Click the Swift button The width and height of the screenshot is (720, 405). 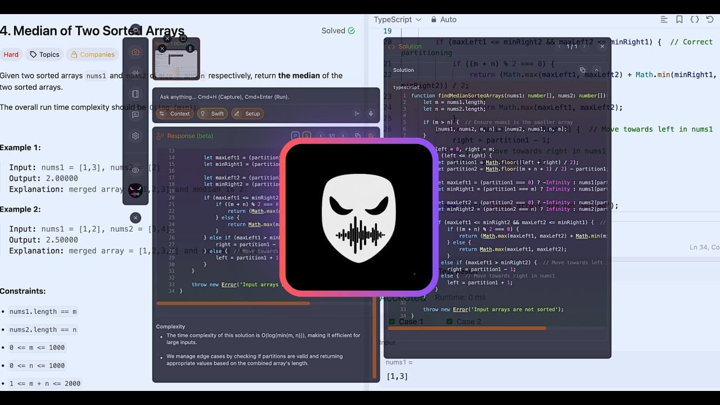pos(212,114)
